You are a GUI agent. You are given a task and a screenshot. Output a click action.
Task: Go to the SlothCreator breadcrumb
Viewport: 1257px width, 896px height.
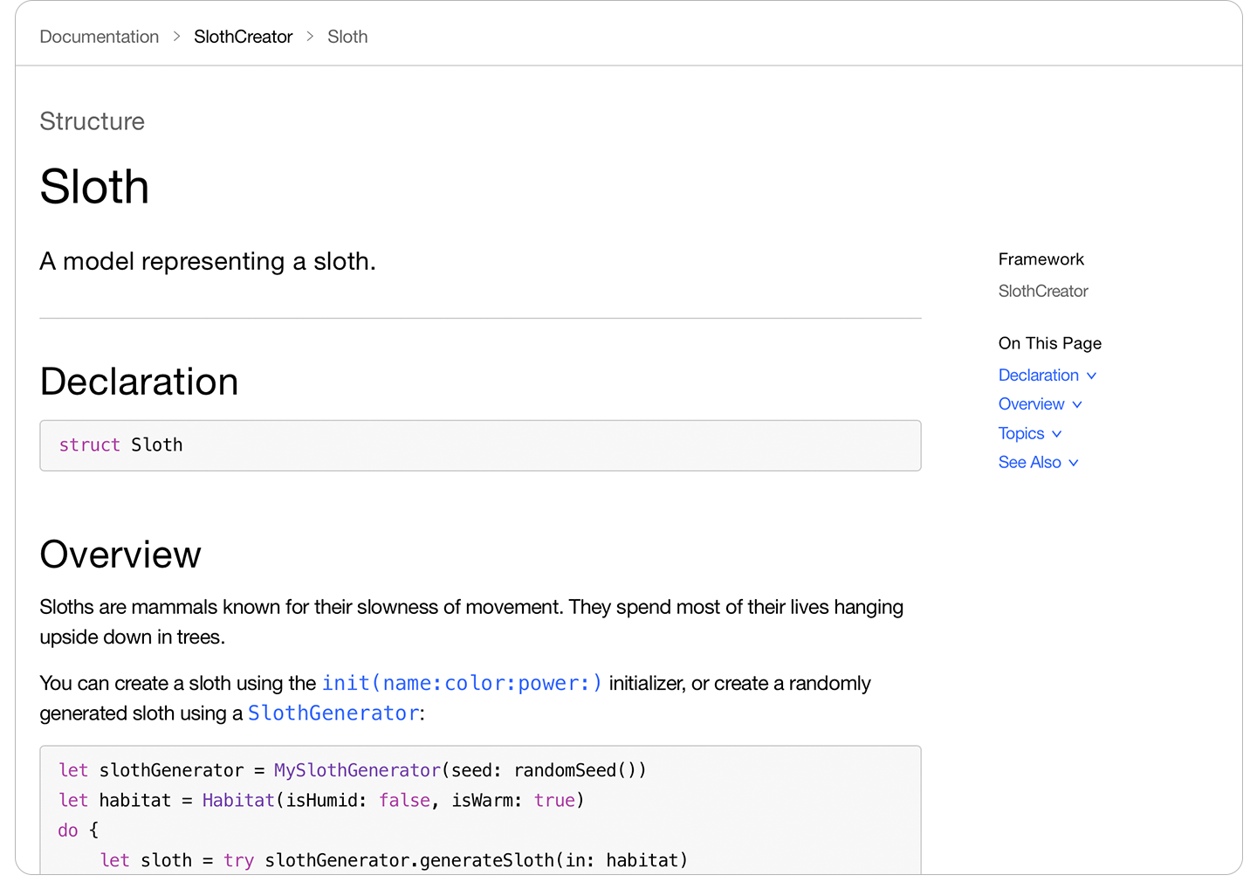(x=244, y=37)
